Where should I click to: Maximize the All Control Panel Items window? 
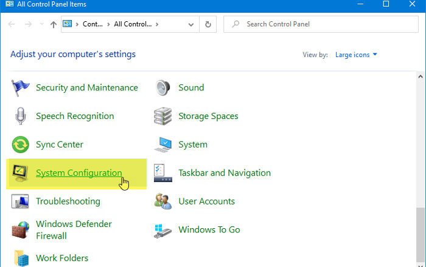(386, 4)
